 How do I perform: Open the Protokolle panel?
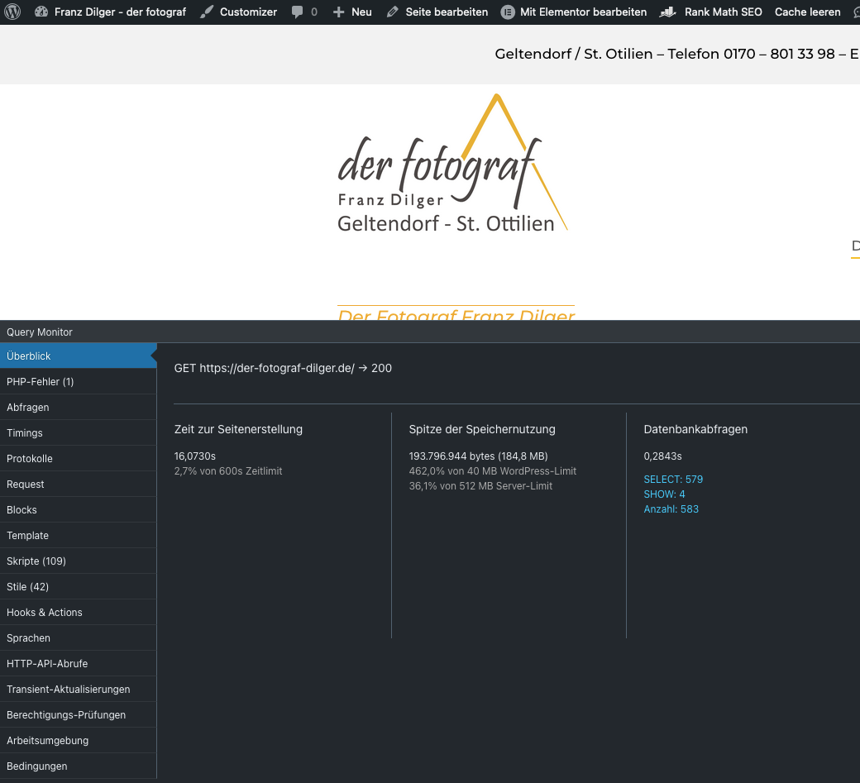pyautogui.click(x=78, y=458)
